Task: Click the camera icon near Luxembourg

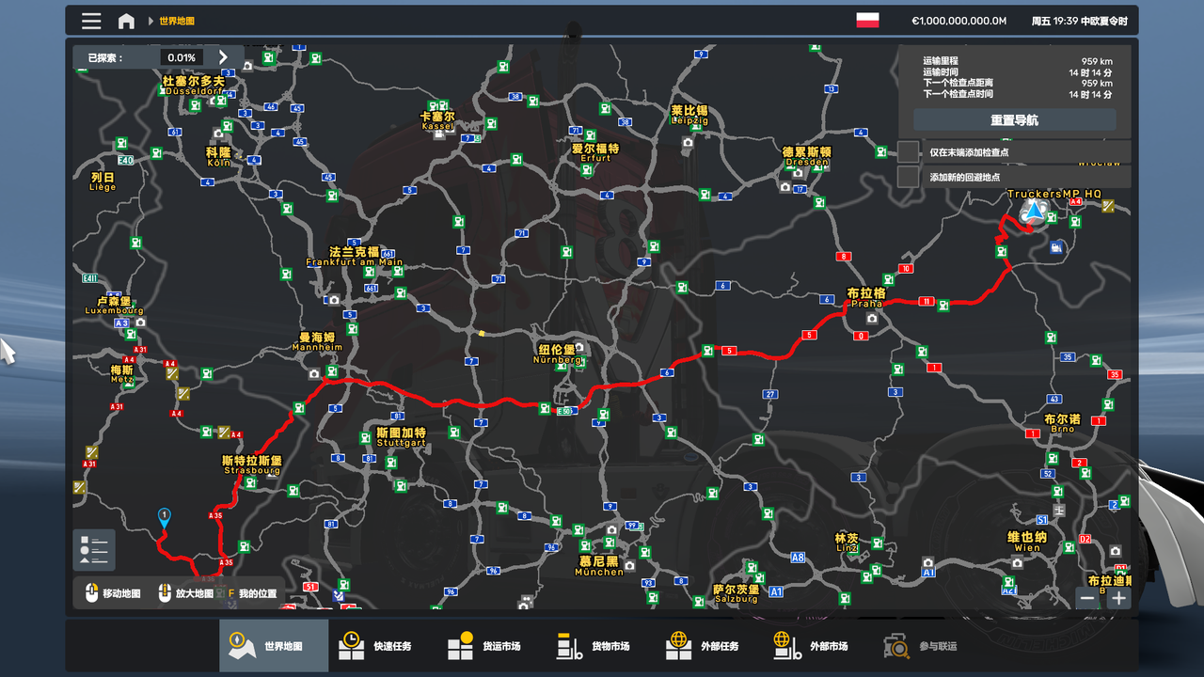Action: (140, 323)
